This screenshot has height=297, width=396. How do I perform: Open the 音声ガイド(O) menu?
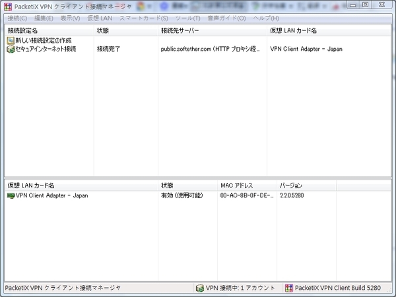(226, 18)
